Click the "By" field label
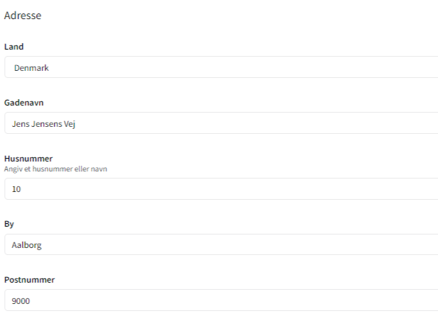Screen dimensions: 438x328 point(9,224)
